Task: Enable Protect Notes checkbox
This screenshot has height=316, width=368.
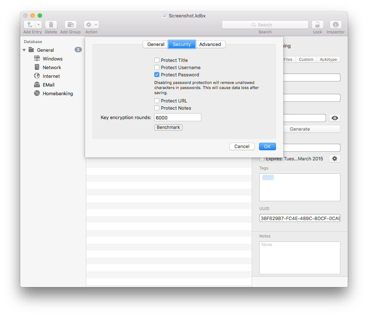Action: pyautogui.click(x=157, y=108)
